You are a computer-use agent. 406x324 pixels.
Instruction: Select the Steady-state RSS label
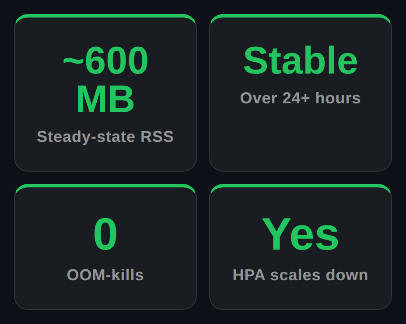[x=105, y=137]
